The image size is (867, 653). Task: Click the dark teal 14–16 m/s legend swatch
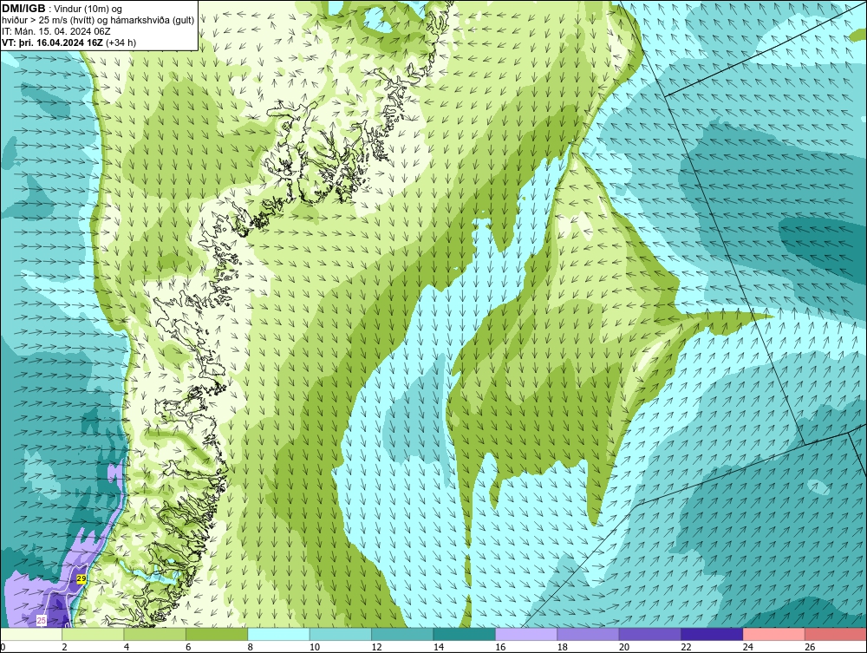(x=465, y=634)
